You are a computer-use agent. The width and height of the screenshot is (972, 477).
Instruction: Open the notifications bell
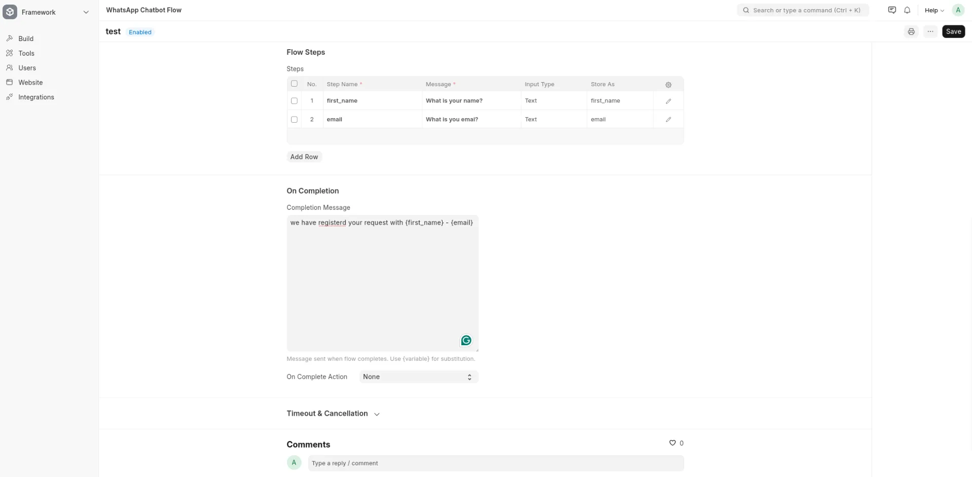point(907,10)
